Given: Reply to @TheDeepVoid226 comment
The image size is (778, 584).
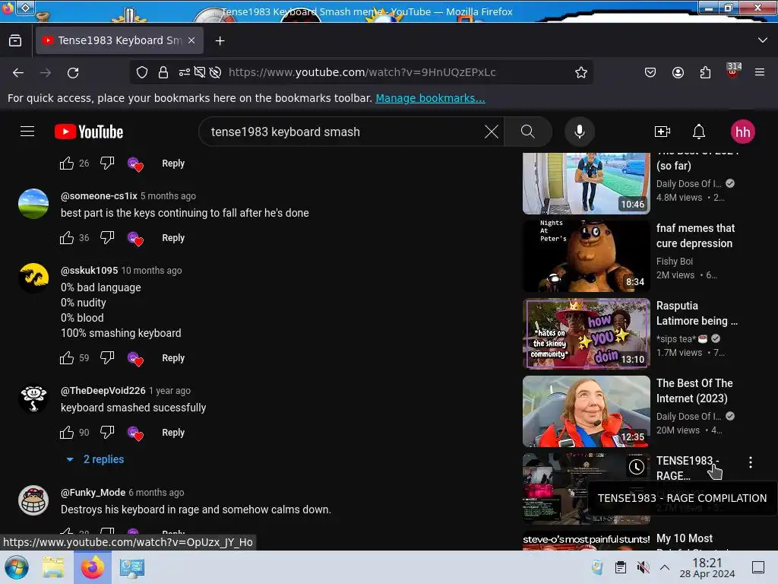Looking at the screenshot, I should tap(173, 433).
